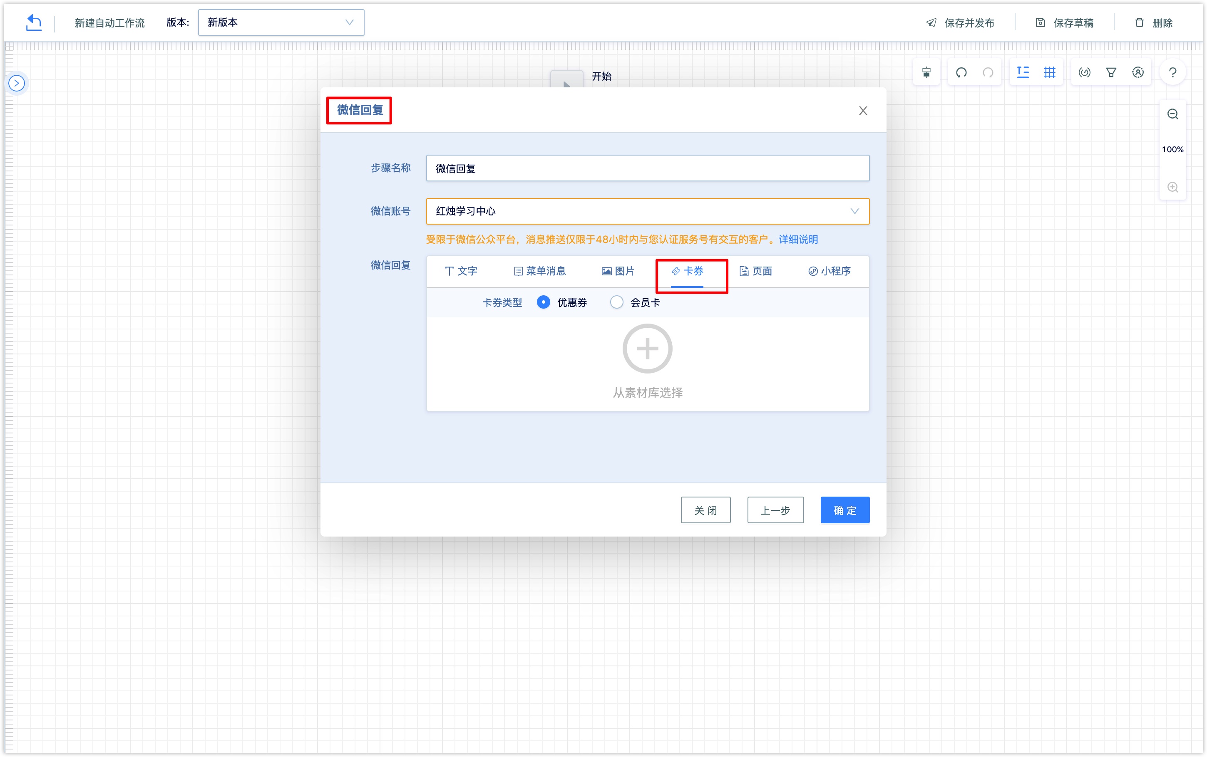Toggle the auto-layout alignment icon

(x=1023, y=73)
